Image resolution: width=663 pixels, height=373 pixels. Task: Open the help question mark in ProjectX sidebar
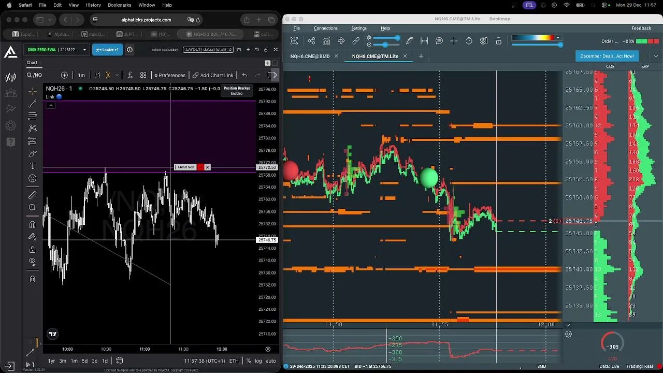[10, 141]
